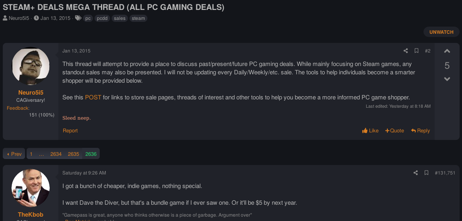Share post #131,751 via share icon

point(416,173)
